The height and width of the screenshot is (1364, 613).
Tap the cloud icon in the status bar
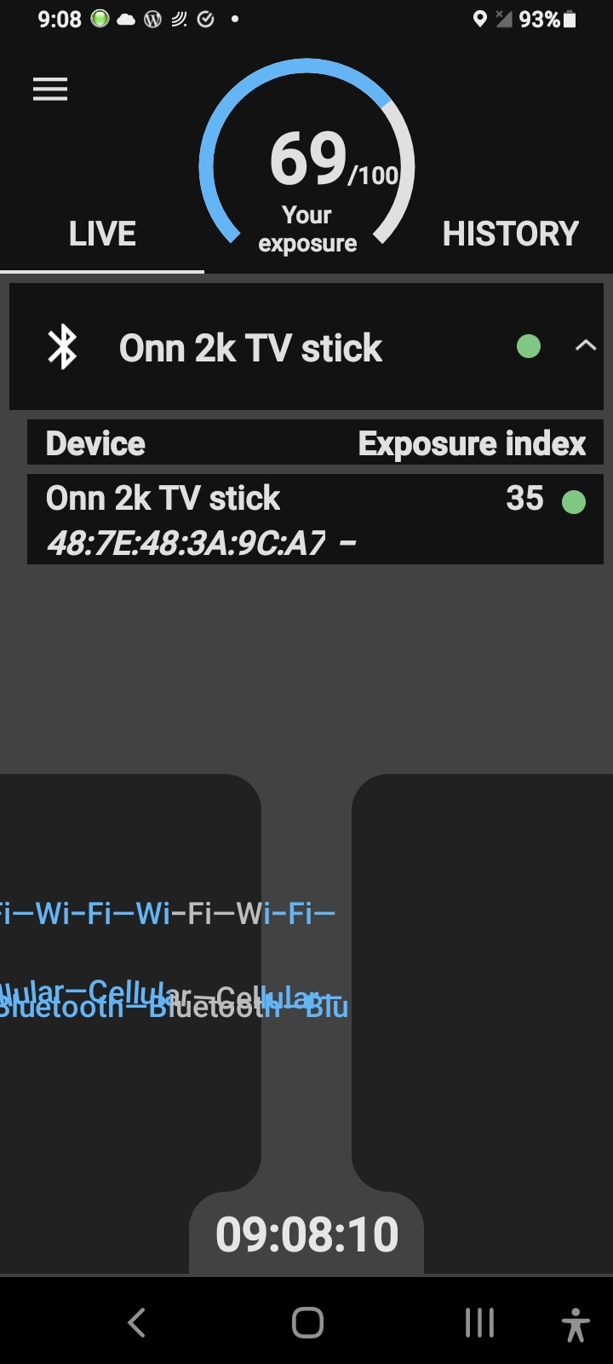pyautogui.click(x=126, y=19)
